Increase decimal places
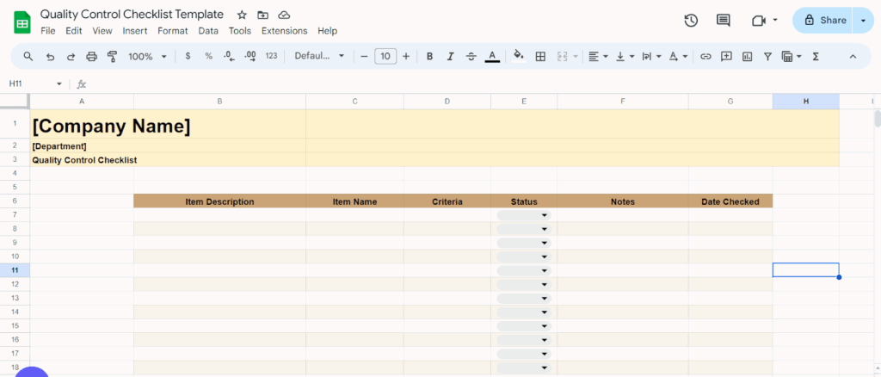The width and height of the screenshot is (881, 377). coord(250,56)
